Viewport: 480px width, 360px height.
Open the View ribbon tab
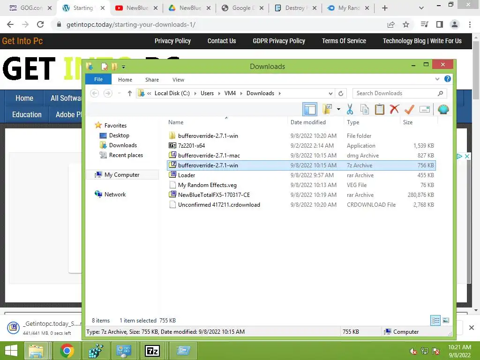click(x=178, y=80)
